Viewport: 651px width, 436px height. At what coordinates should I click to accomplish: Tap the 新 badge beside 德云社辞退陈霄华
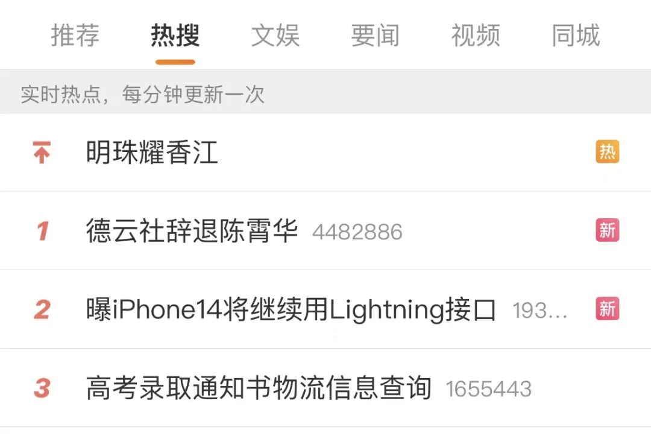click(608, 230)
